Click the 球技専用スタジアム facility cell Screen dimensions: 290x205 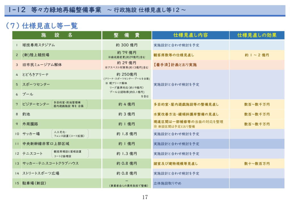tap(39, 45)
